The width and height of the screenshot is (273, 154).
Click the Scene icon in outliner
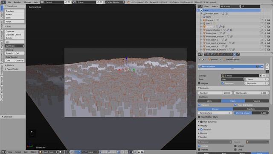201,10
